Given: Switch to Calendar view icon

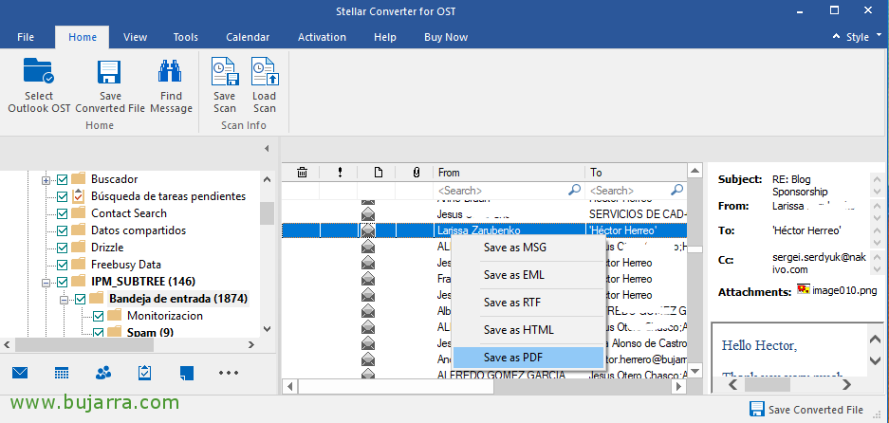Looking at the screenshot, I should [62, 373].
